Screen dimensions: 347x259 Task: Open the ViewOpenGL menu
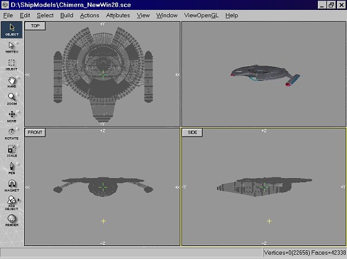201,15
